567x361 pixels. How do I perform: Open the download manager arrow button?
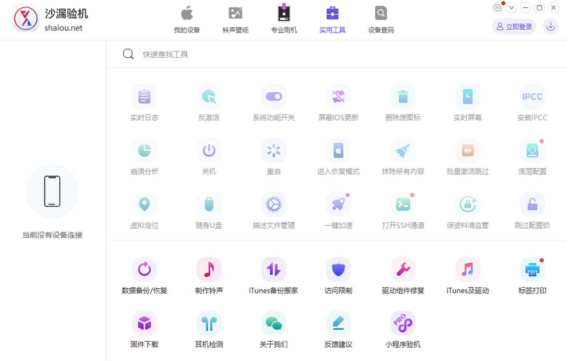point(550,27)
